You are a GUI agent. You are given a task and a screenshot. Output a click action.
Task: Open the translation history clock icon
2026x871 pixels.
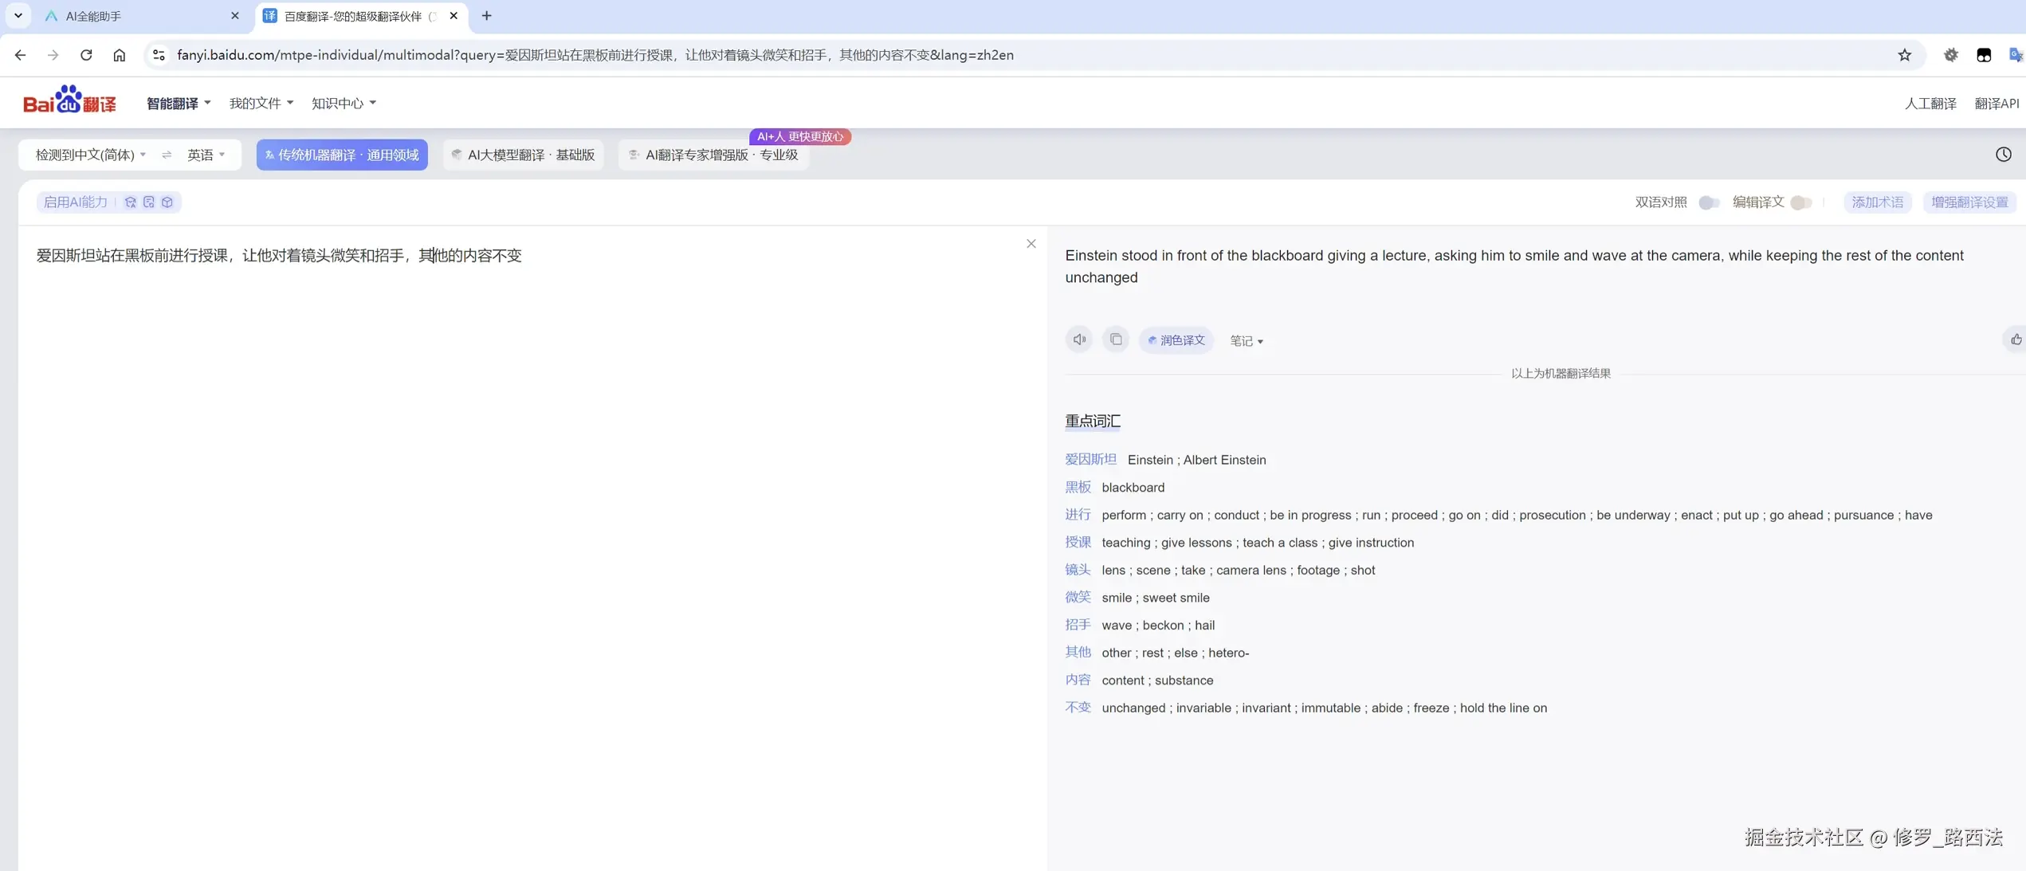(2004, 155)
